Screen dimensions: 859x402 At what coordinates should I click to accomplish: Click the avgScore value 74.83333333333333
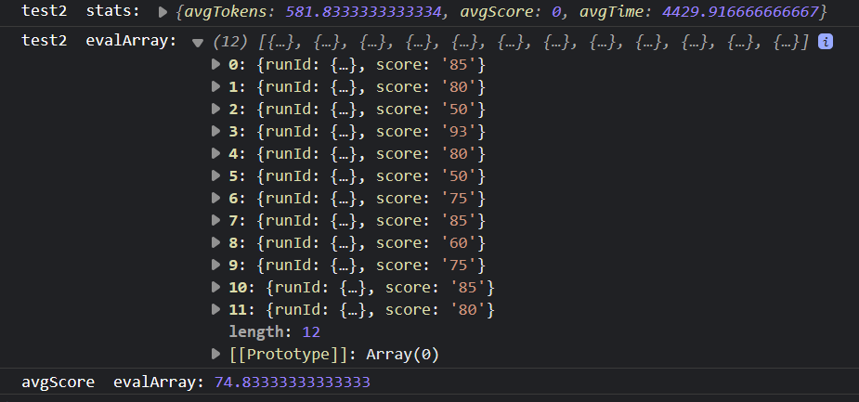pos(292,383)
